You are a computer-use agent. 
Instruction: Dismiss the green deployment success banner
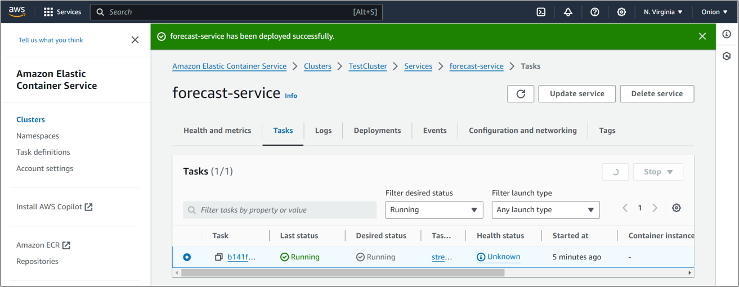pyautogui.click(x=702, y=36)
